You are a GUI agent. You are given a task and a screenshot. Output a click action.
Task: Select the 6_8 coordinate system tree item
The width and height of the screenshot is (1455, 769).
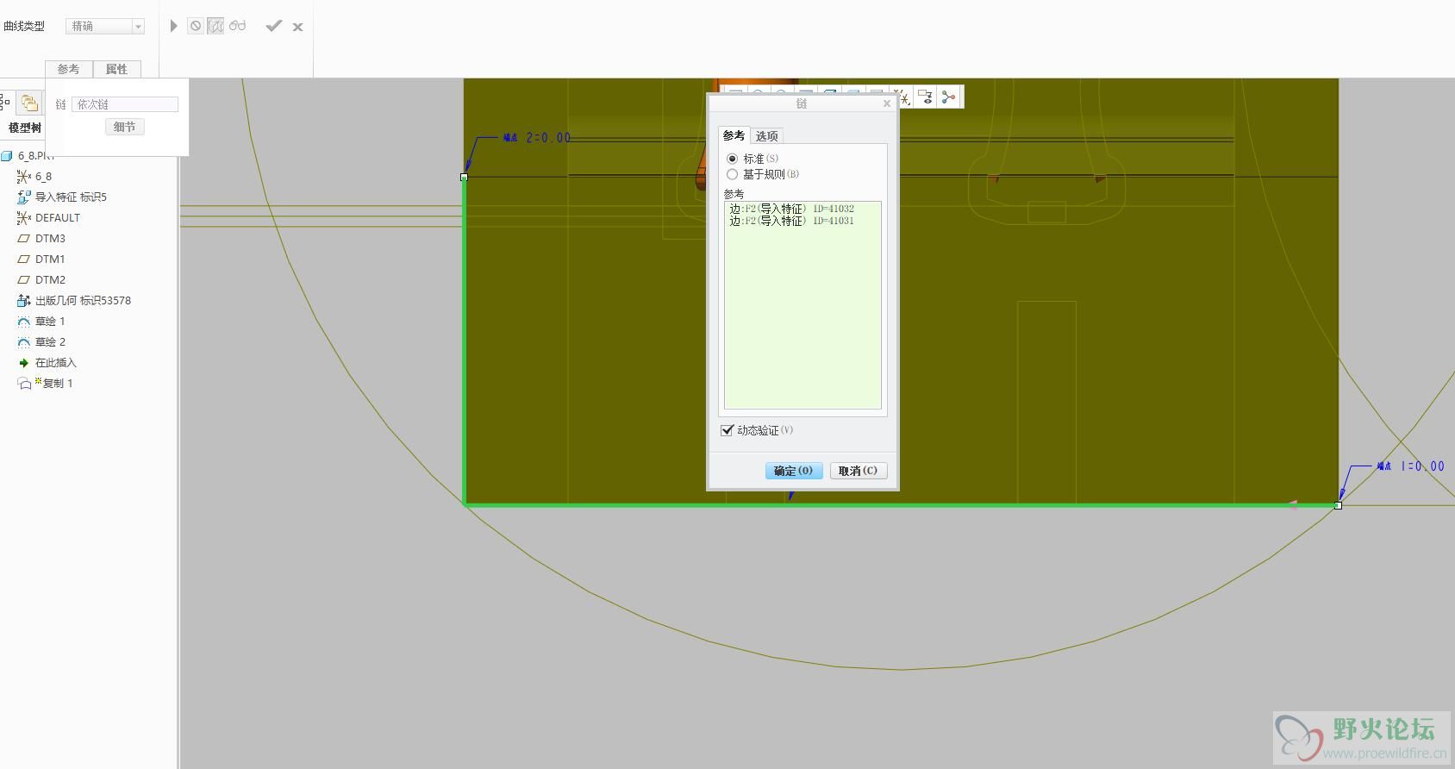coord(34,176)
